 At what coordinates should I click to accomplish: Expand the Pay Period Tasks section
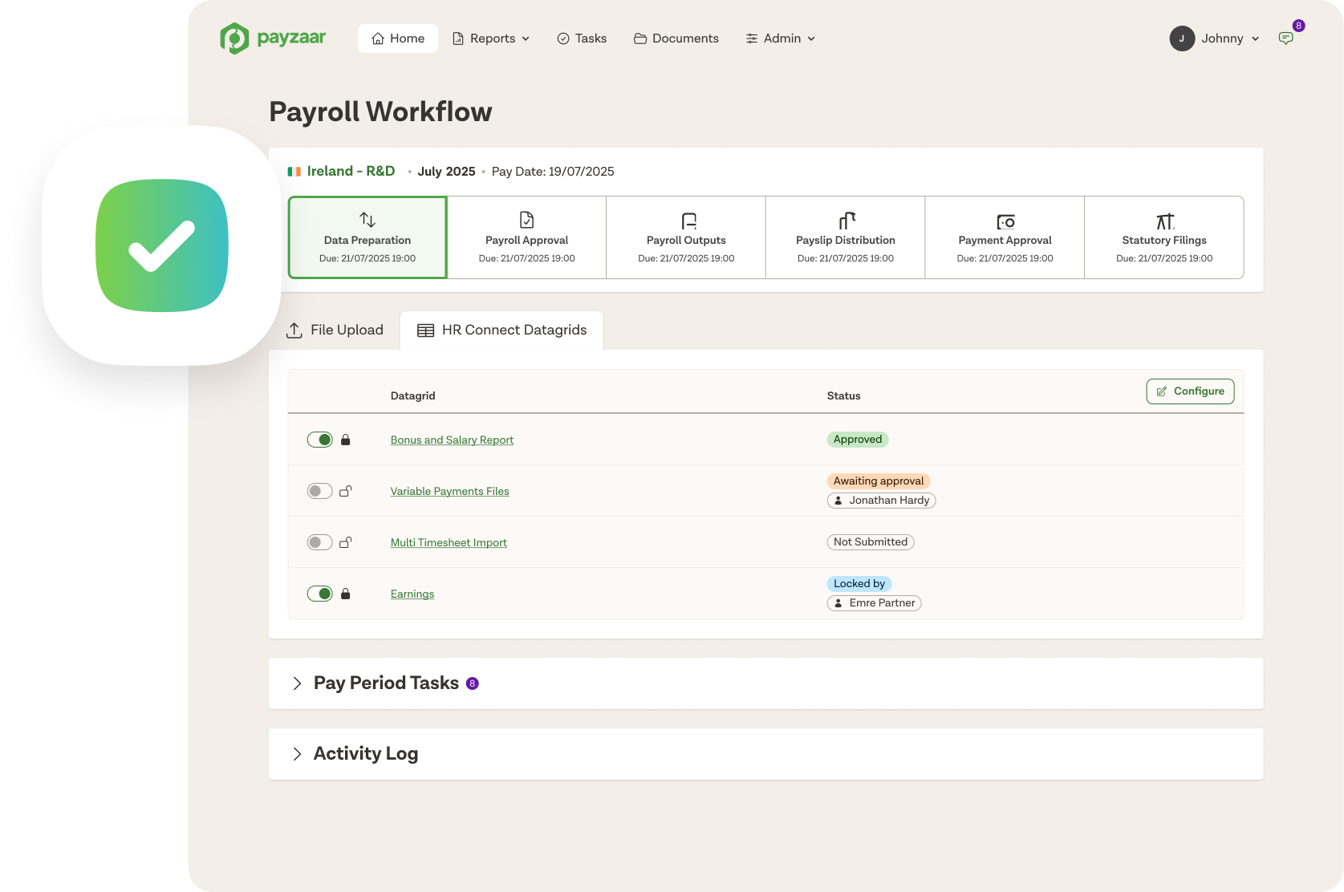coord(297,683)
